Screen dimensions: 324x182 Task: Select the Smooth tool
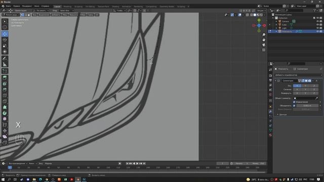(x=5, y=119)
